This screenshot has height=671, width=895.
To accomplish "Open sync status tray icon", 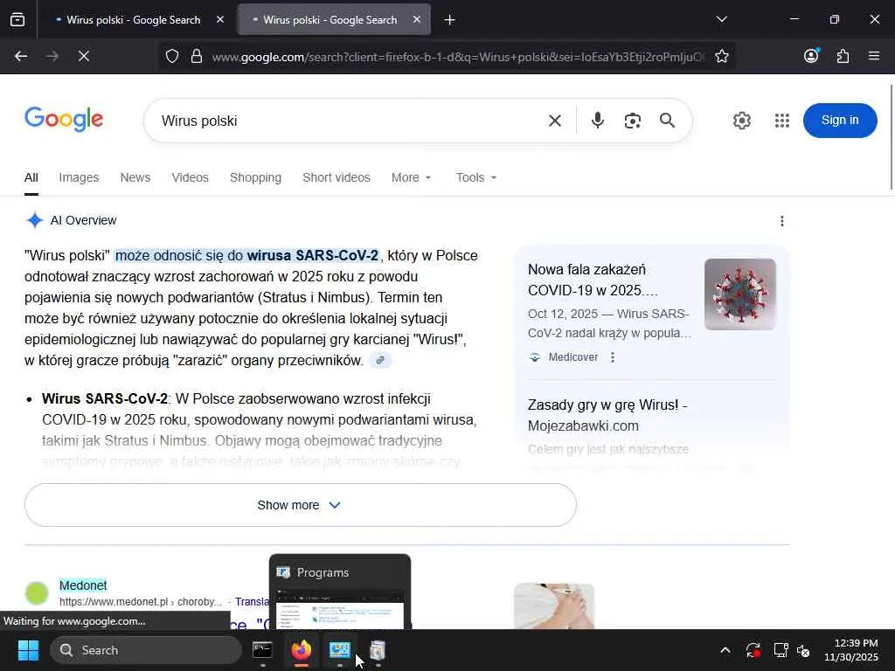I will pos(753,650).
